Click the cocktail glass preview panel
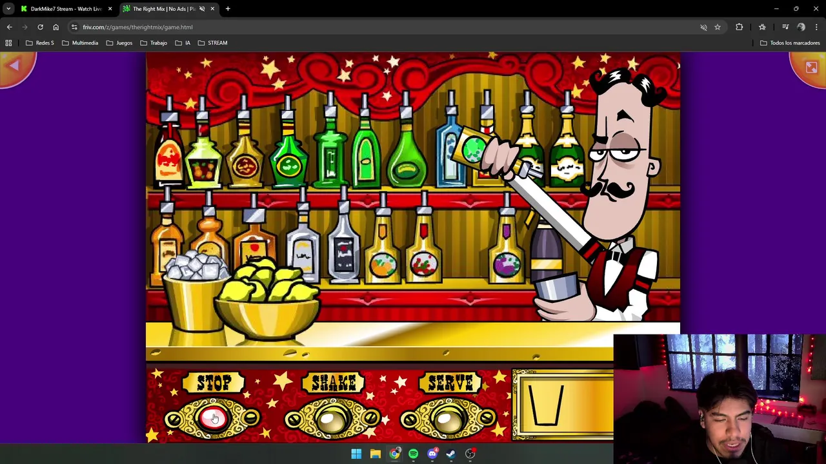The height and width of the screenshot is (464, 826). [x=563, y=405]
